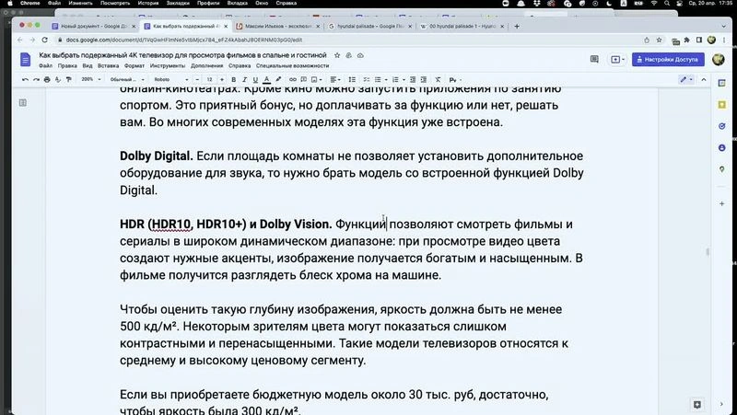737x415 pixels.
Task: Apply highlight color with marker icon
Action: pyautogui.click(x=278, y=80)
